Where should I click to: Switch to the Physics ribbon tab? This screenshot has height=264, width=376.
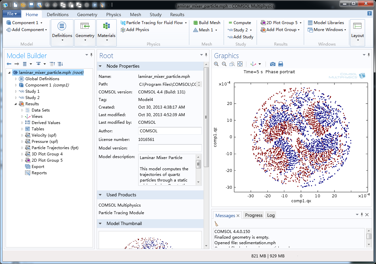coord(113,15)
